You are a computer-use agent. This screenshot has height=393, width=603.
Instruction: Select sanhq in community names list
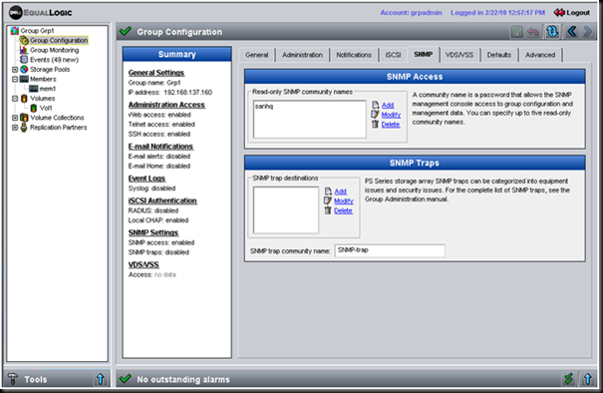pos(264,107)
